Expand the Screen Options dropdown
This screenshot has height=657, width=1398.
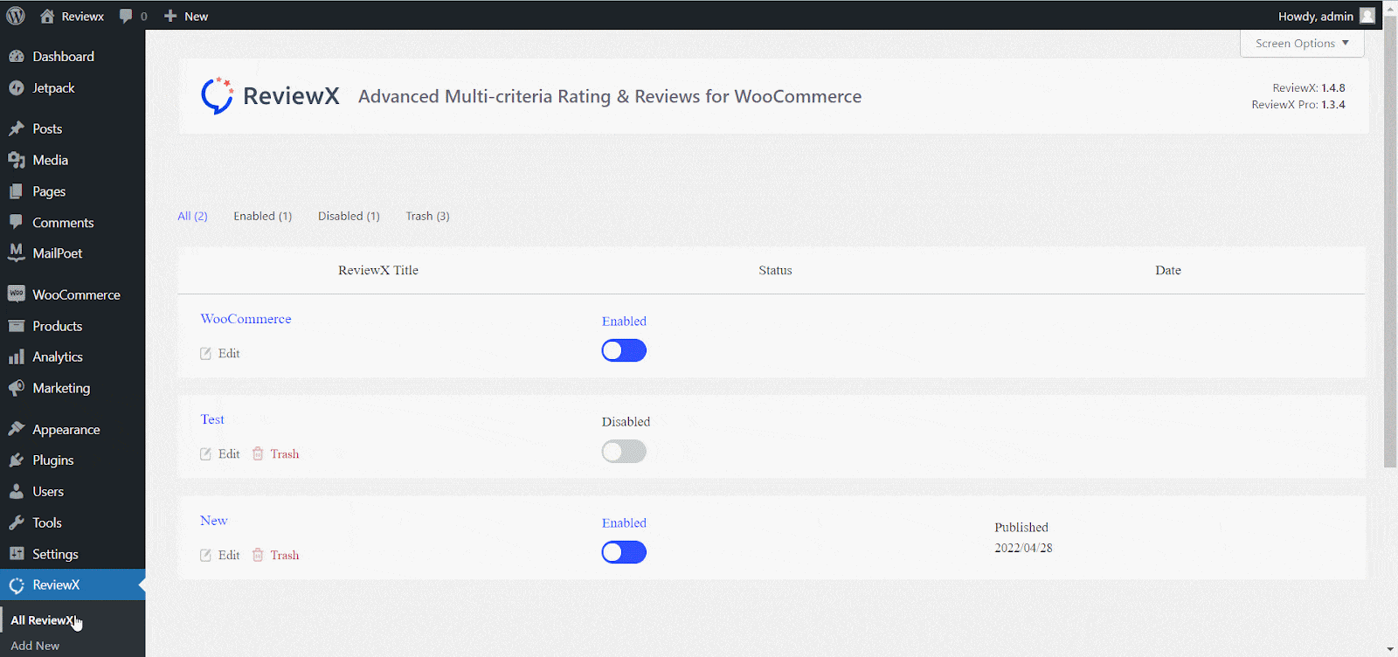[x=1302, y=43]
